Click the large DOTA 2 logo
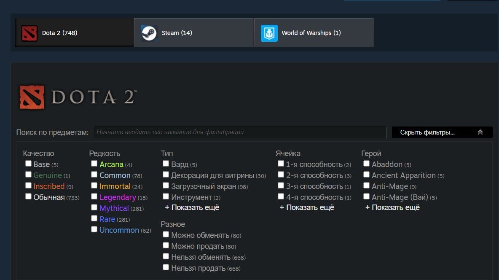 click(x=78, y=97)
